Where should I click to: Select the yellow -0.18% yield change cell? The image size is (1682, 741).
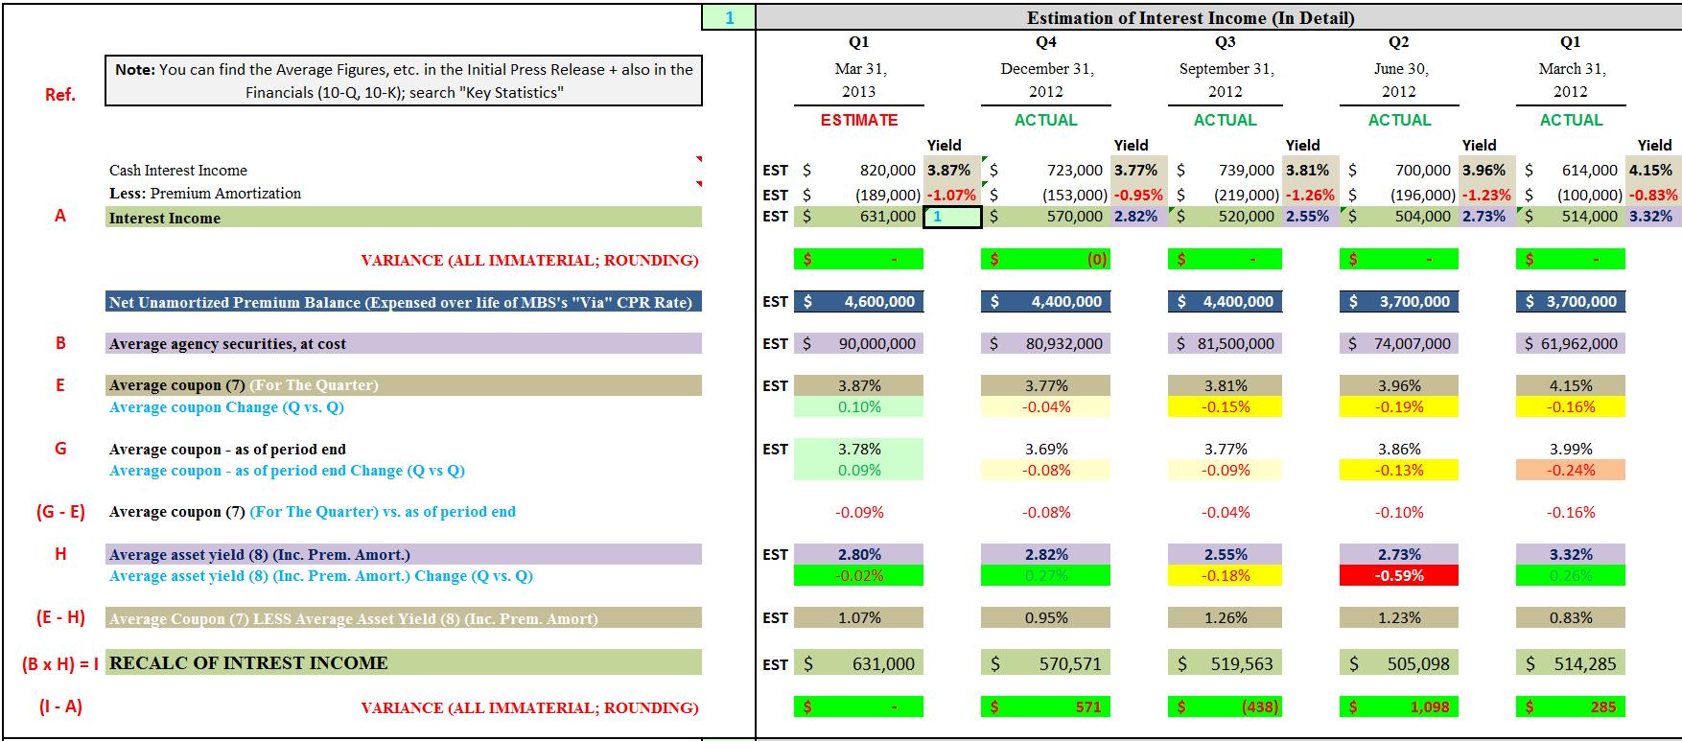click(x=1226, y=575)
